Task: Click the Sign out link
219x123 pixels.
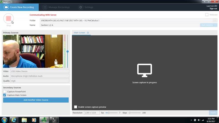Action: click(213, 9)
